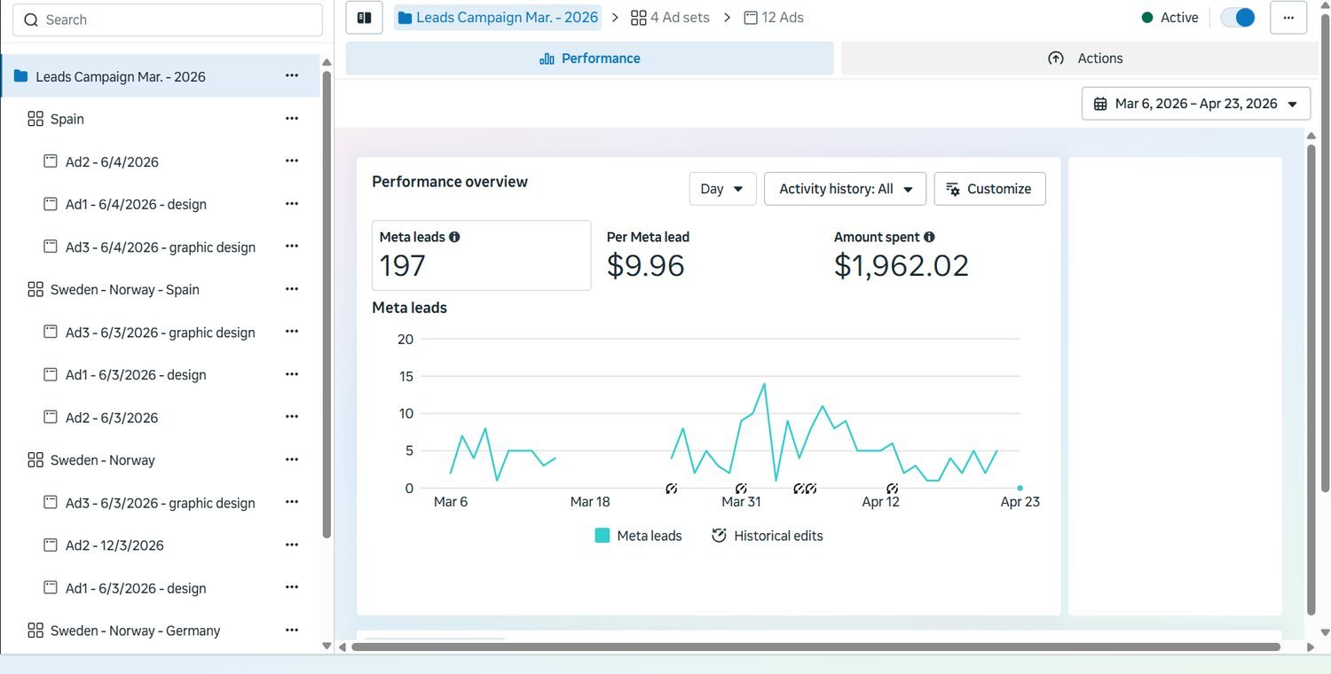1331x674 pixels.
Task: Toggle Meta leads series in chart legend
Action: point(639,536)
